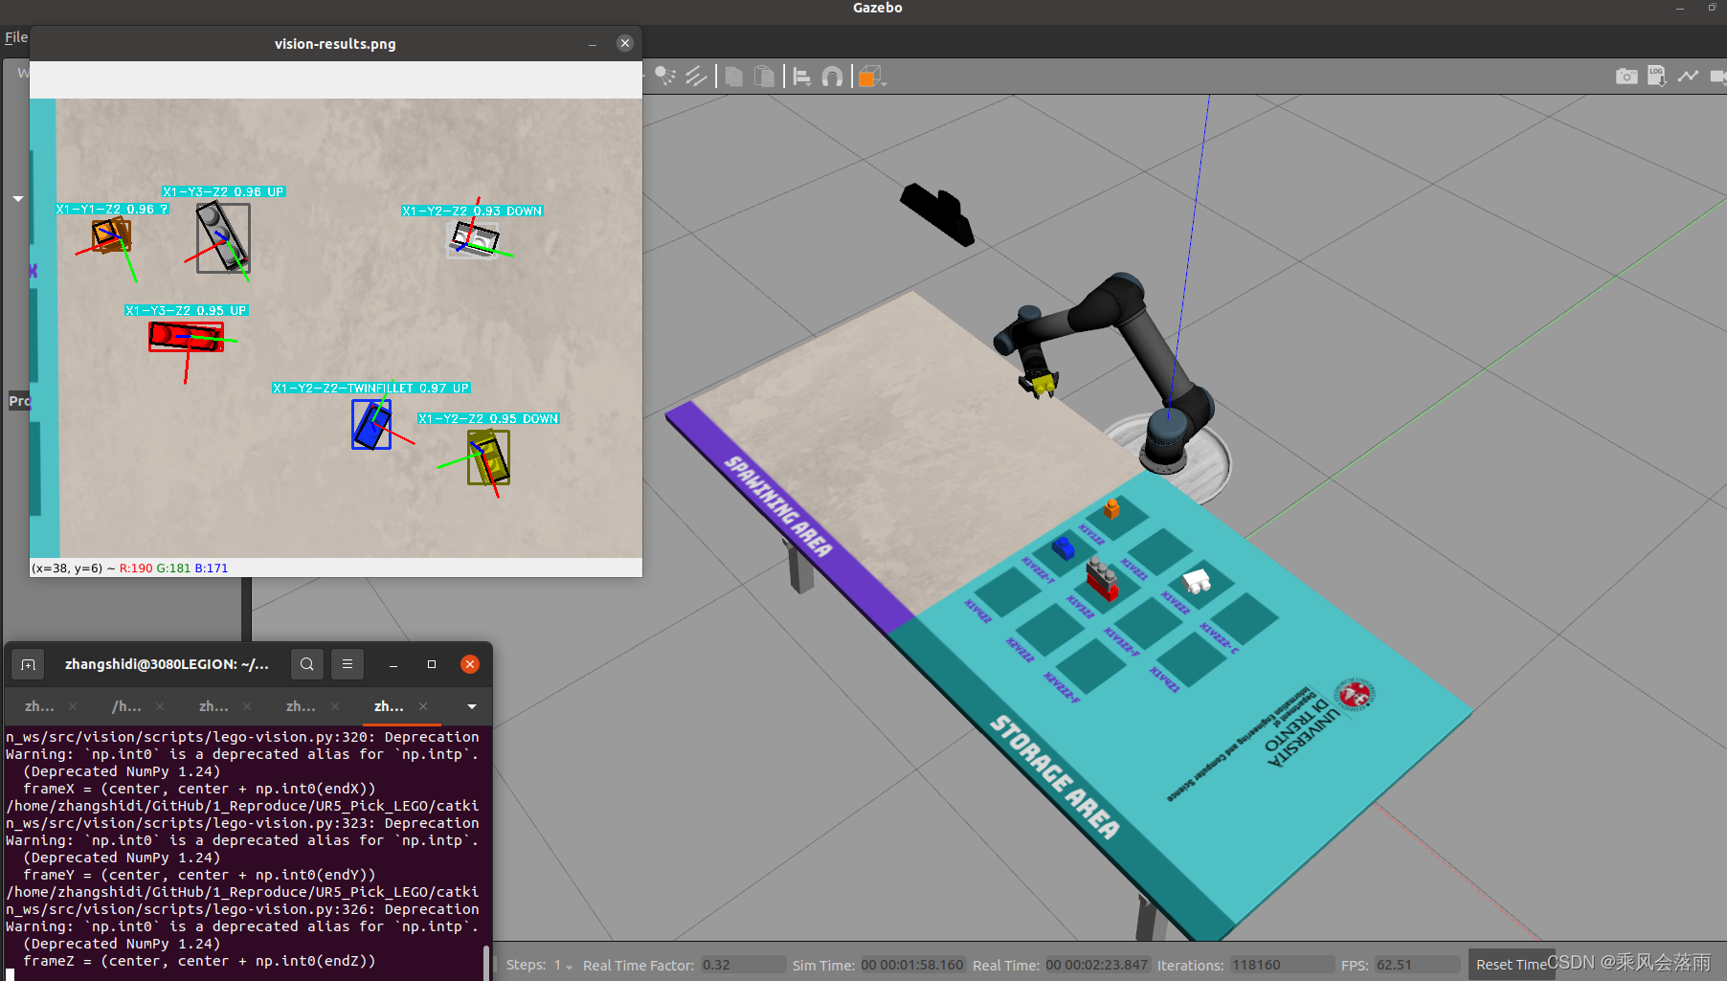The height and width of the screenshot is (981, 1727).
Task: Close the active fifth terminal tab
Action: coord(422,706)
